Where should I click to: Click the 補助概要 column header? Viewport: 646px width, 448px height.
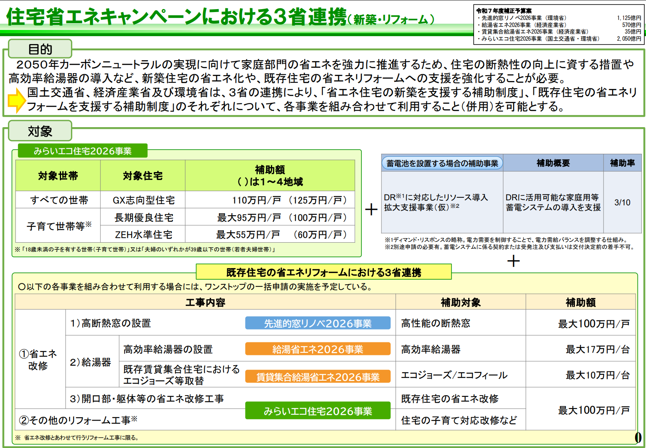(x=553, y=163)
